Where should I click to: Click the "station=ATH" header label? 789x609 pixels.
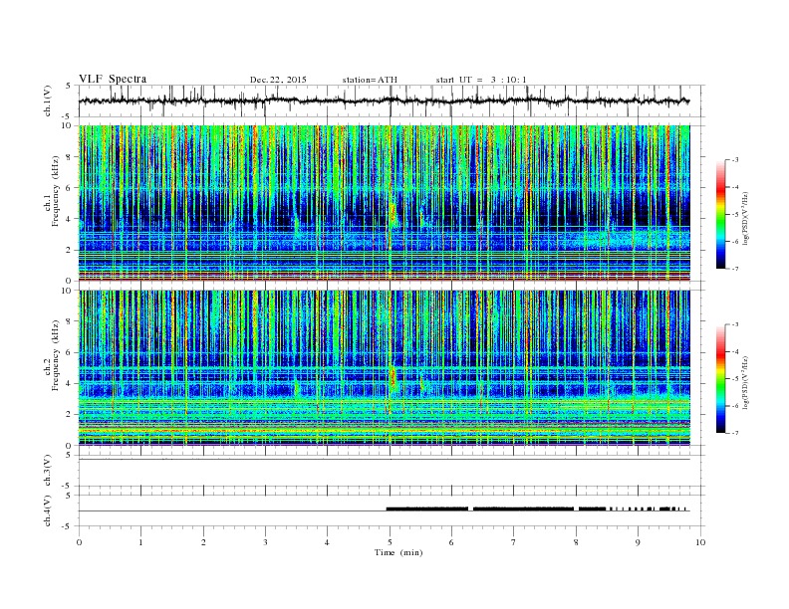coord(370,80)
